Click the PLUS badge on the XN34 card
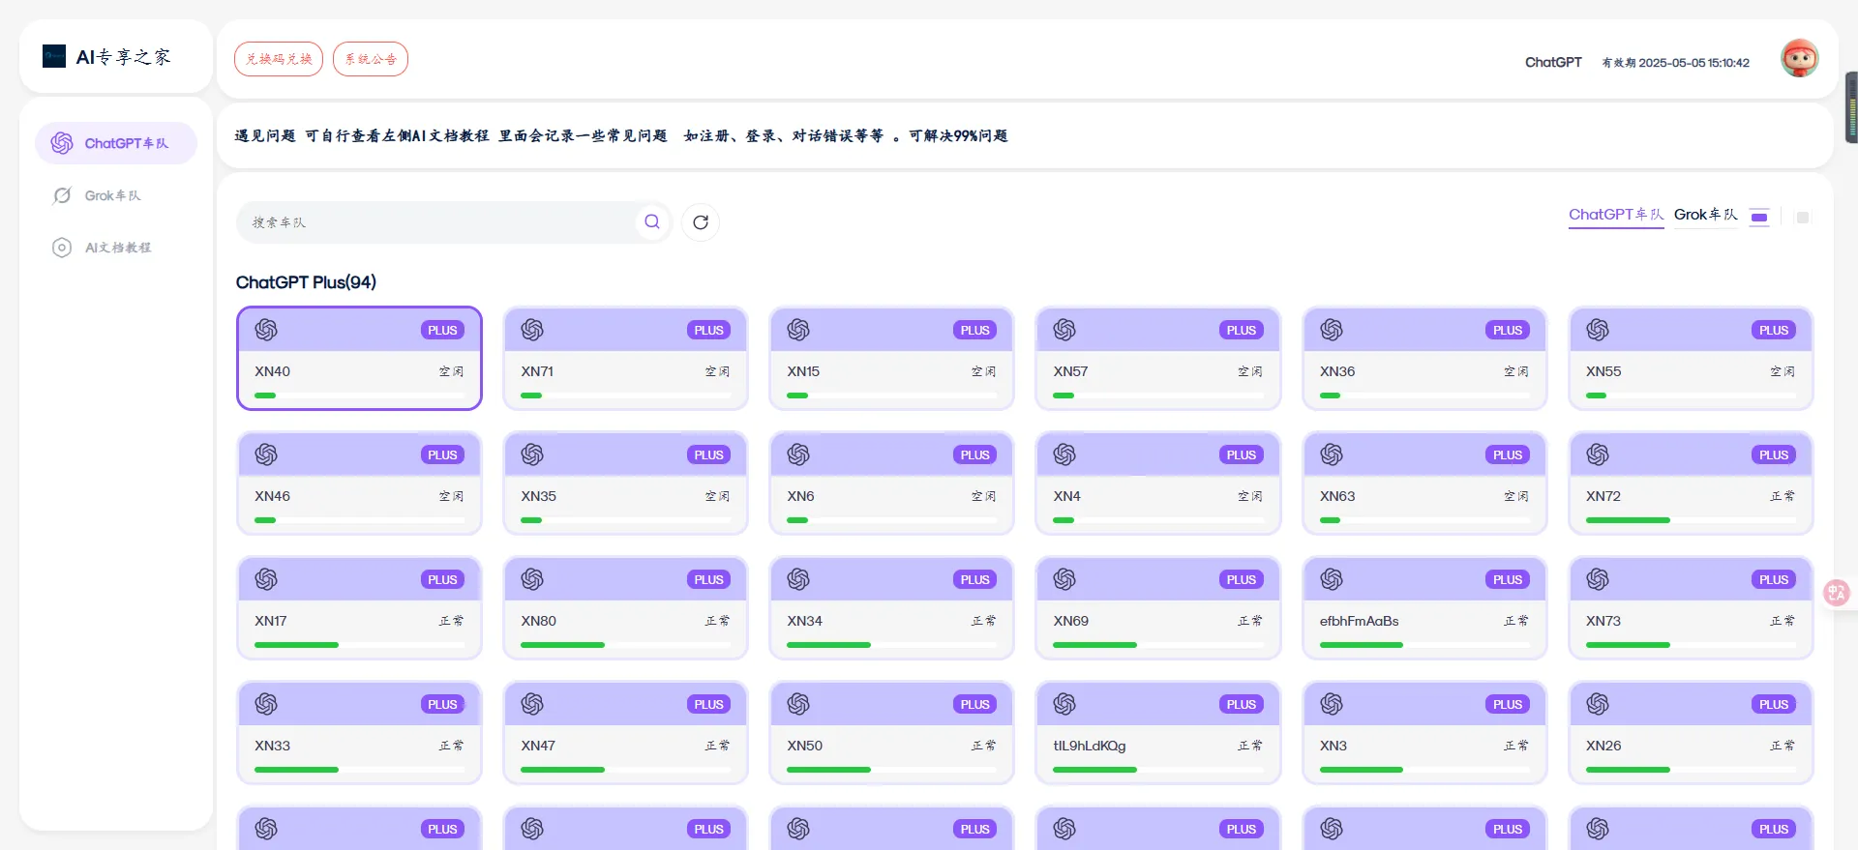This screenshot has width=1858, height=850. point(974,579)
